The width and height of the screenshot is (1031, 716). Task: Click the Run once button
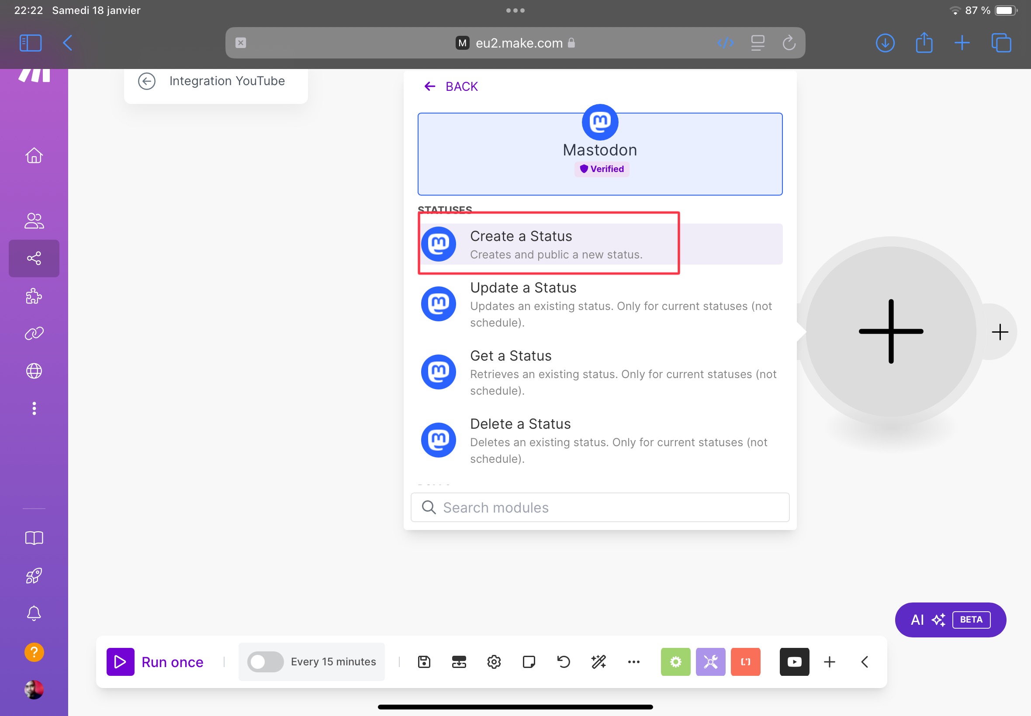(154, 662)
